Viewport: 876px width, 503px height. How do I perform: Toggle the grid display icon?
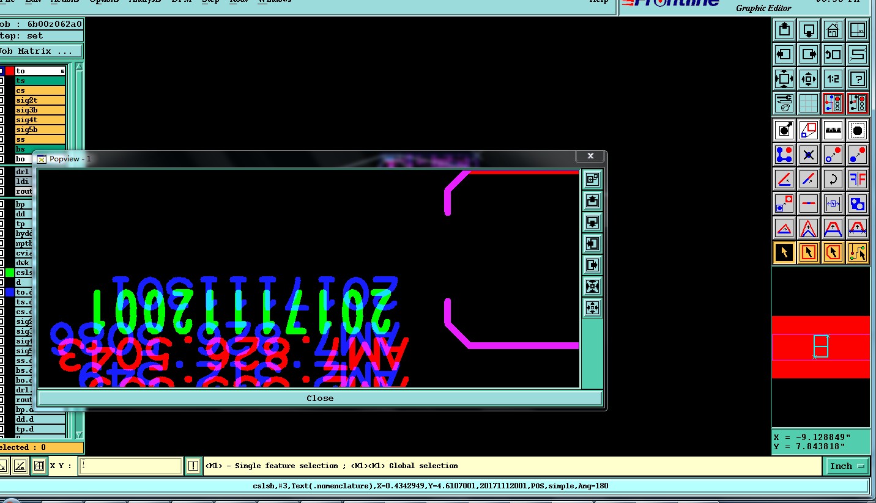click(809, 103)
